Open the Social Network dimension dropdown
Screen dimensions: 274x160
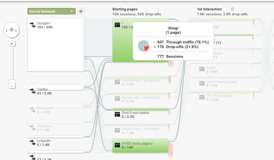click(x=51, y=11)
